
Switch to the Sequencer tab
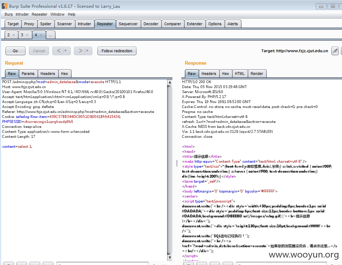tap(128, 24)
